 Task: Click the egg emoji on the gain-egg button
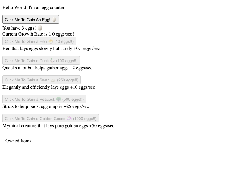[54, 20]
